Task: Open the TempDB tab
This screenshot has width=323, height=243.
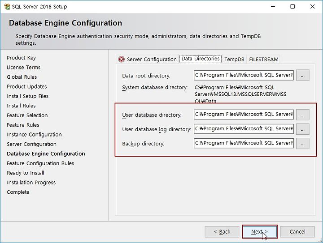Action: tap(234, 60)
